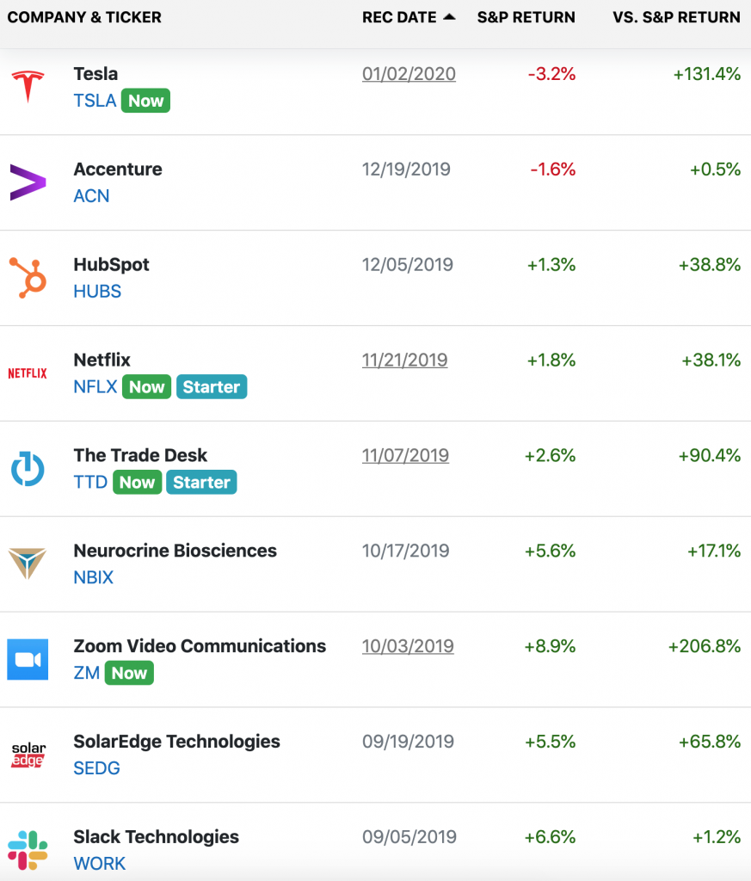The image size is (751, 881).
Task: Click the Neurocrine Biosciences logo
Action: 27,564
